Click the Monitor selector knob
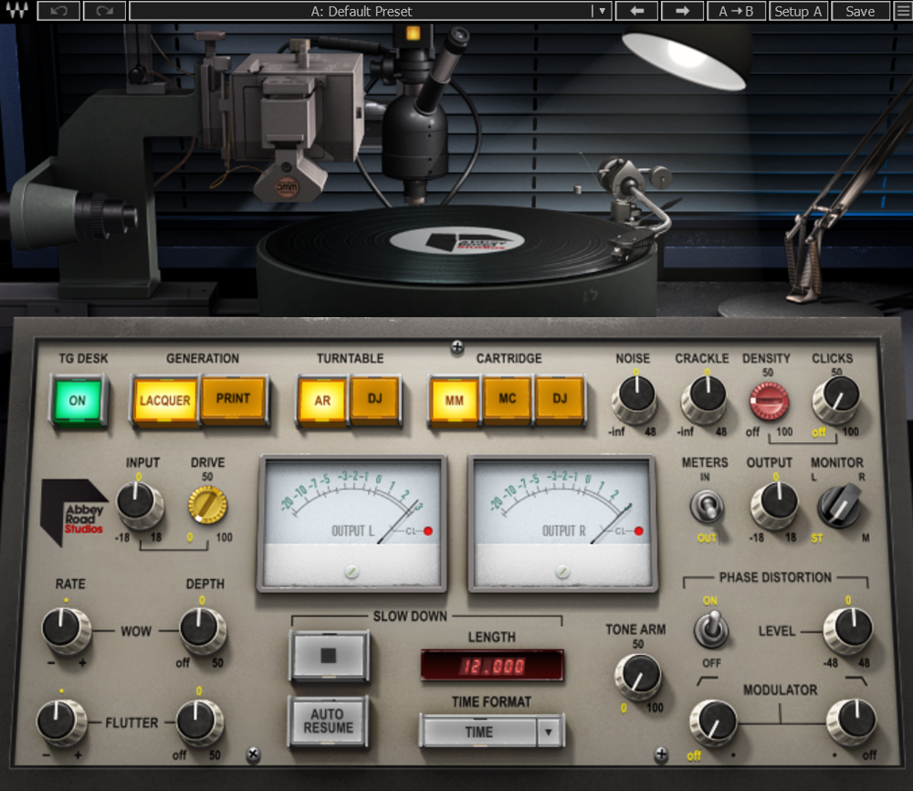Viewport: 913px width, 791px height. [x=839, y=506]
